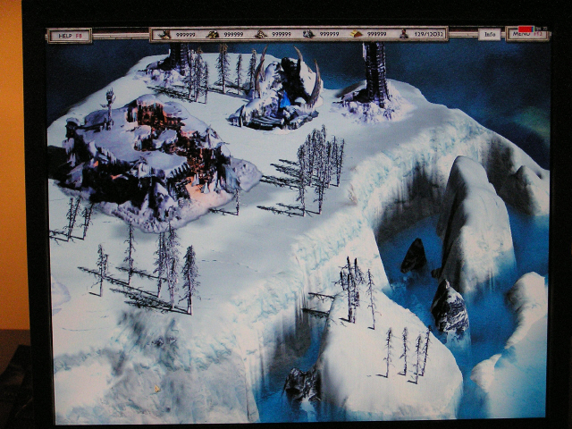Click the row of bare trees on lower snowbank

point(407,351)
